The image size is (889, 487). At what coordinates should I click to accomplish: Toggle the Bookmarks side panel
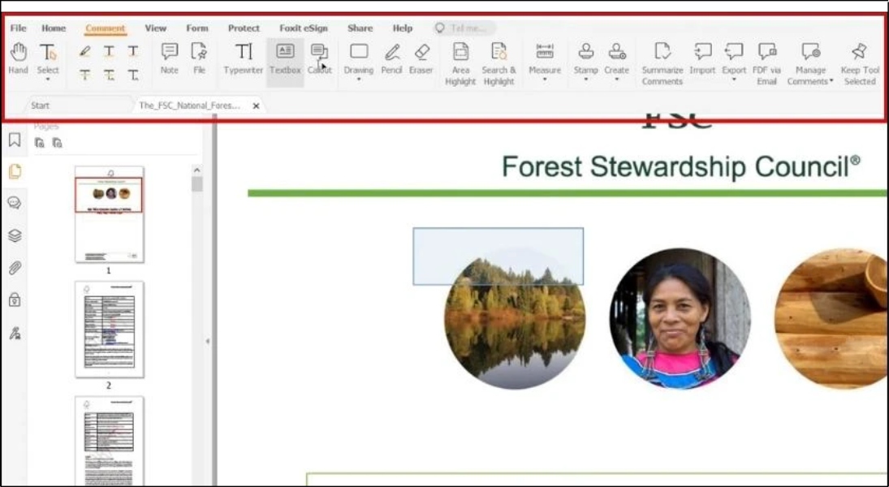click(14, 140)
